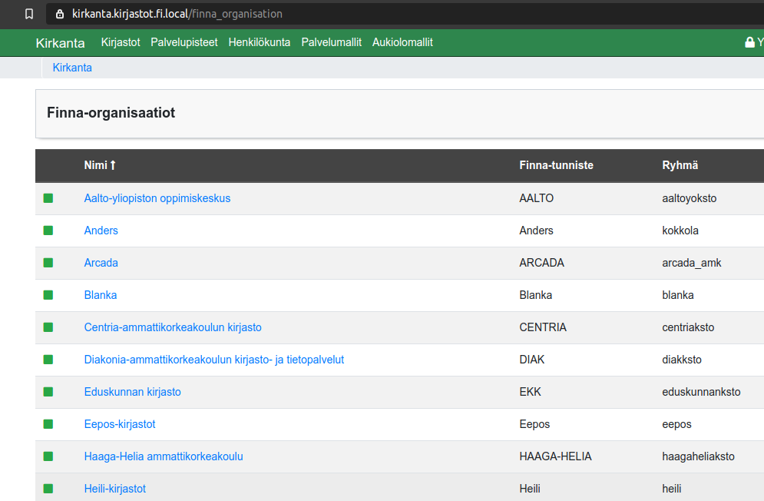Click green status square for Haaga-Helia ammattikorkeakoulu
764x501 pixels.
48,456
